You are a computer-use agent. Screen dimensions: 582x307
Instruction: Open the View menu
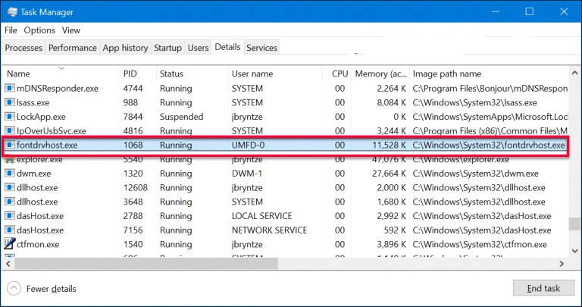pos(71,30)
